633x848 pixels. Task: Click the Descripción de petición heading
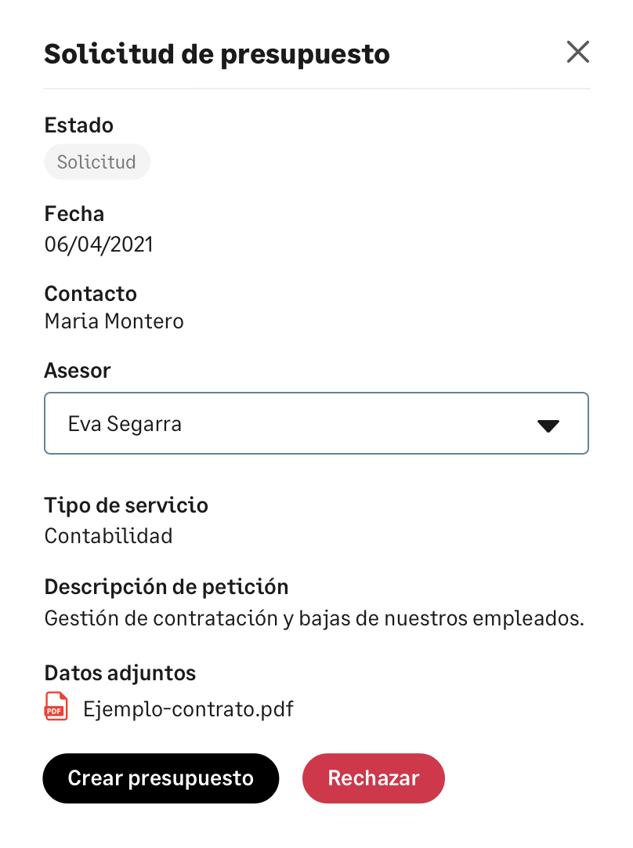pyautogui.click(x=166, y=587)
